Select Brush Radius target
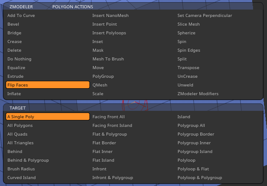The height and width of the screenshot is (186, 267). pyautogui.click(x=21, y=169)
